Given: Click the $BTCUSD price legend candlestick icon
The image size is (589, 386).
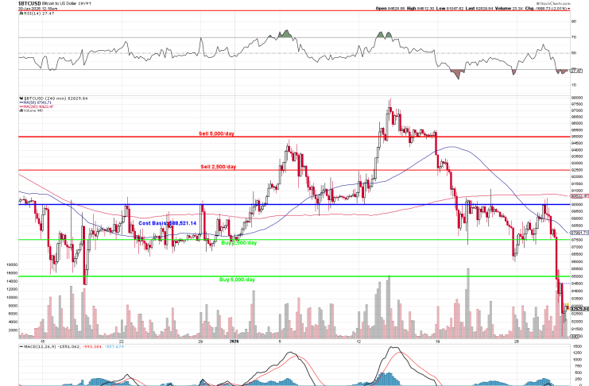Looking at the screenshot, I should 21,99.
